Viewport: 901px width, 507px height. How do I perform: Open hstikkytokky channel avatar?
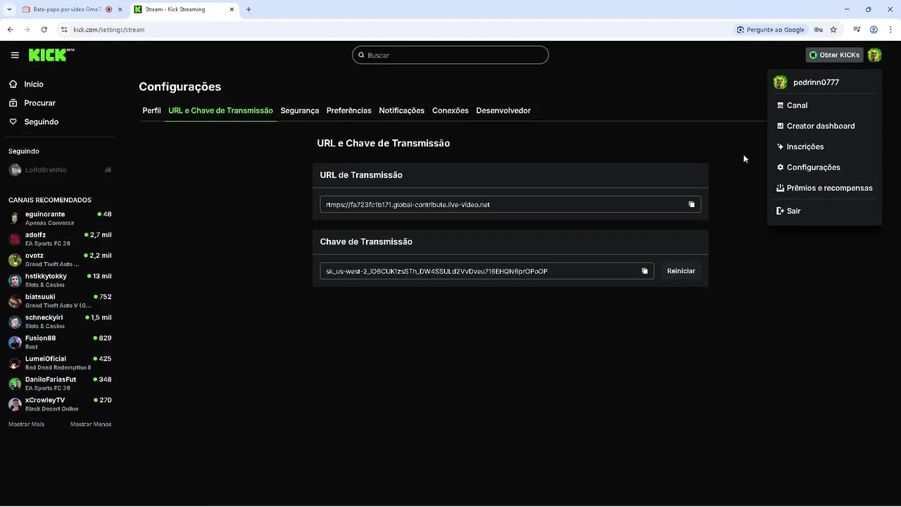(x=15, y=280)
